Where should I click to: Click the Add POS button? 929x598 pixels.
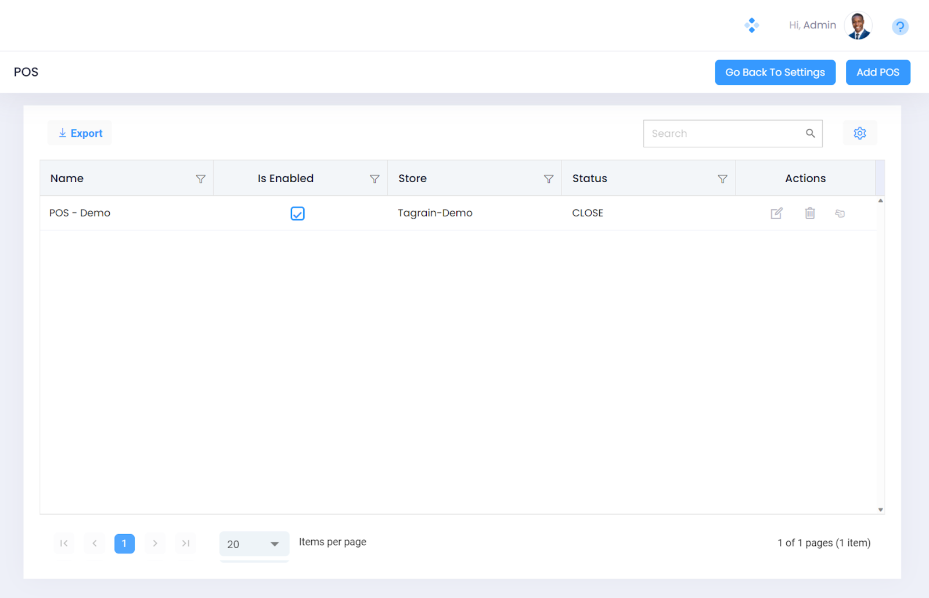pos(877,73)
